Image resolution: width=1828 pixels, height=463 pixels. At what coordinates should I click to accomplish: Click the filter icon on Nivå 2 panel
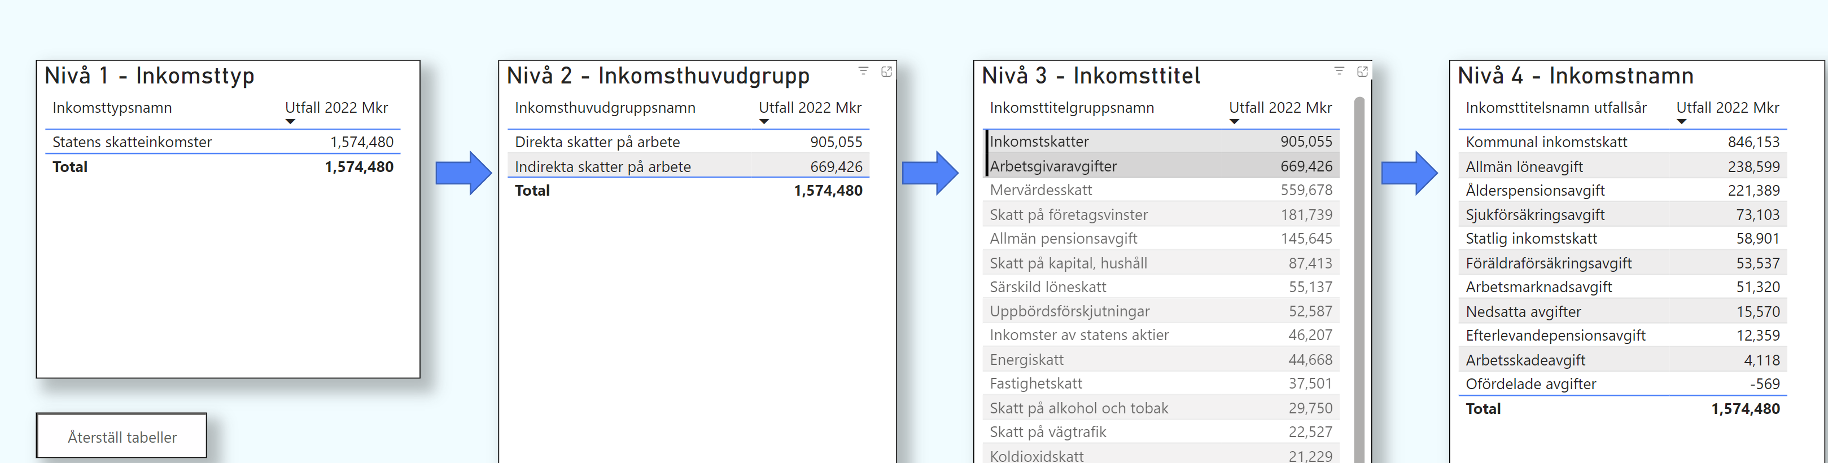point(863,71)
